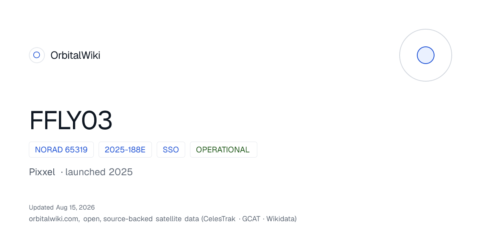Click the GCAT source name
Image resolution: width=481 pixels, height=252 pixels.
[x=251, y=219]
